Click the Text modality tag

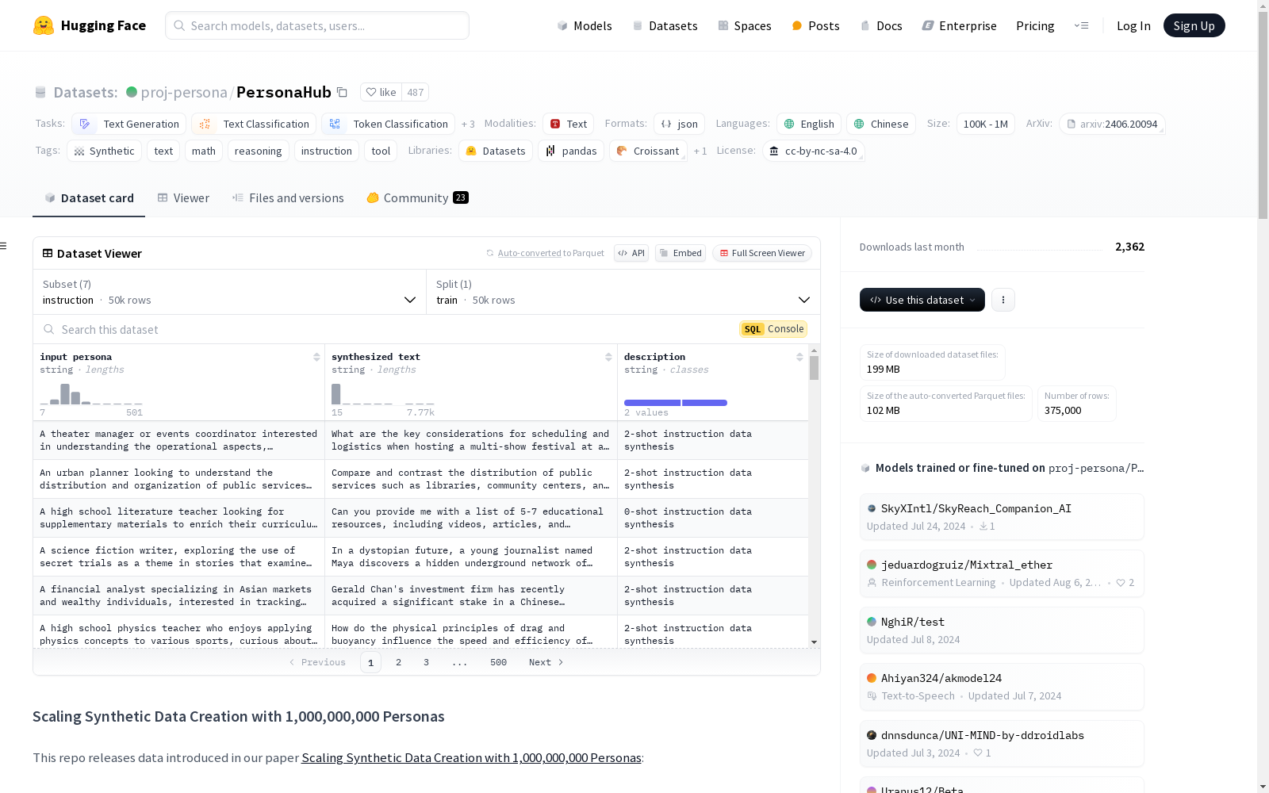pos(568,124)
